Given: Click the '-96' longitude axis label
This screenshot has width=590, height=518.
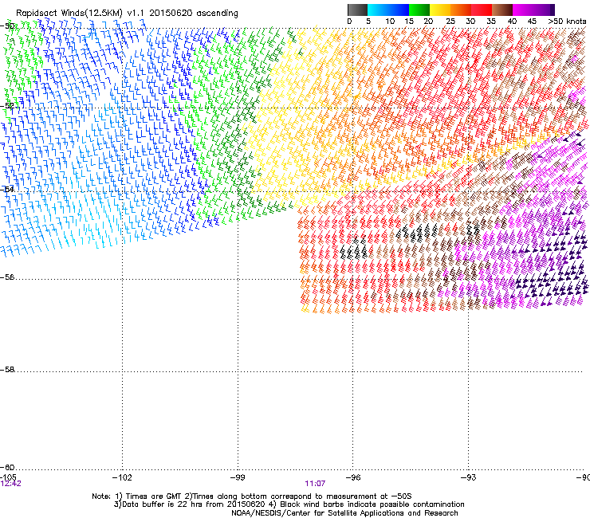Looking at the screenshot, I should (x=353, y=477).
